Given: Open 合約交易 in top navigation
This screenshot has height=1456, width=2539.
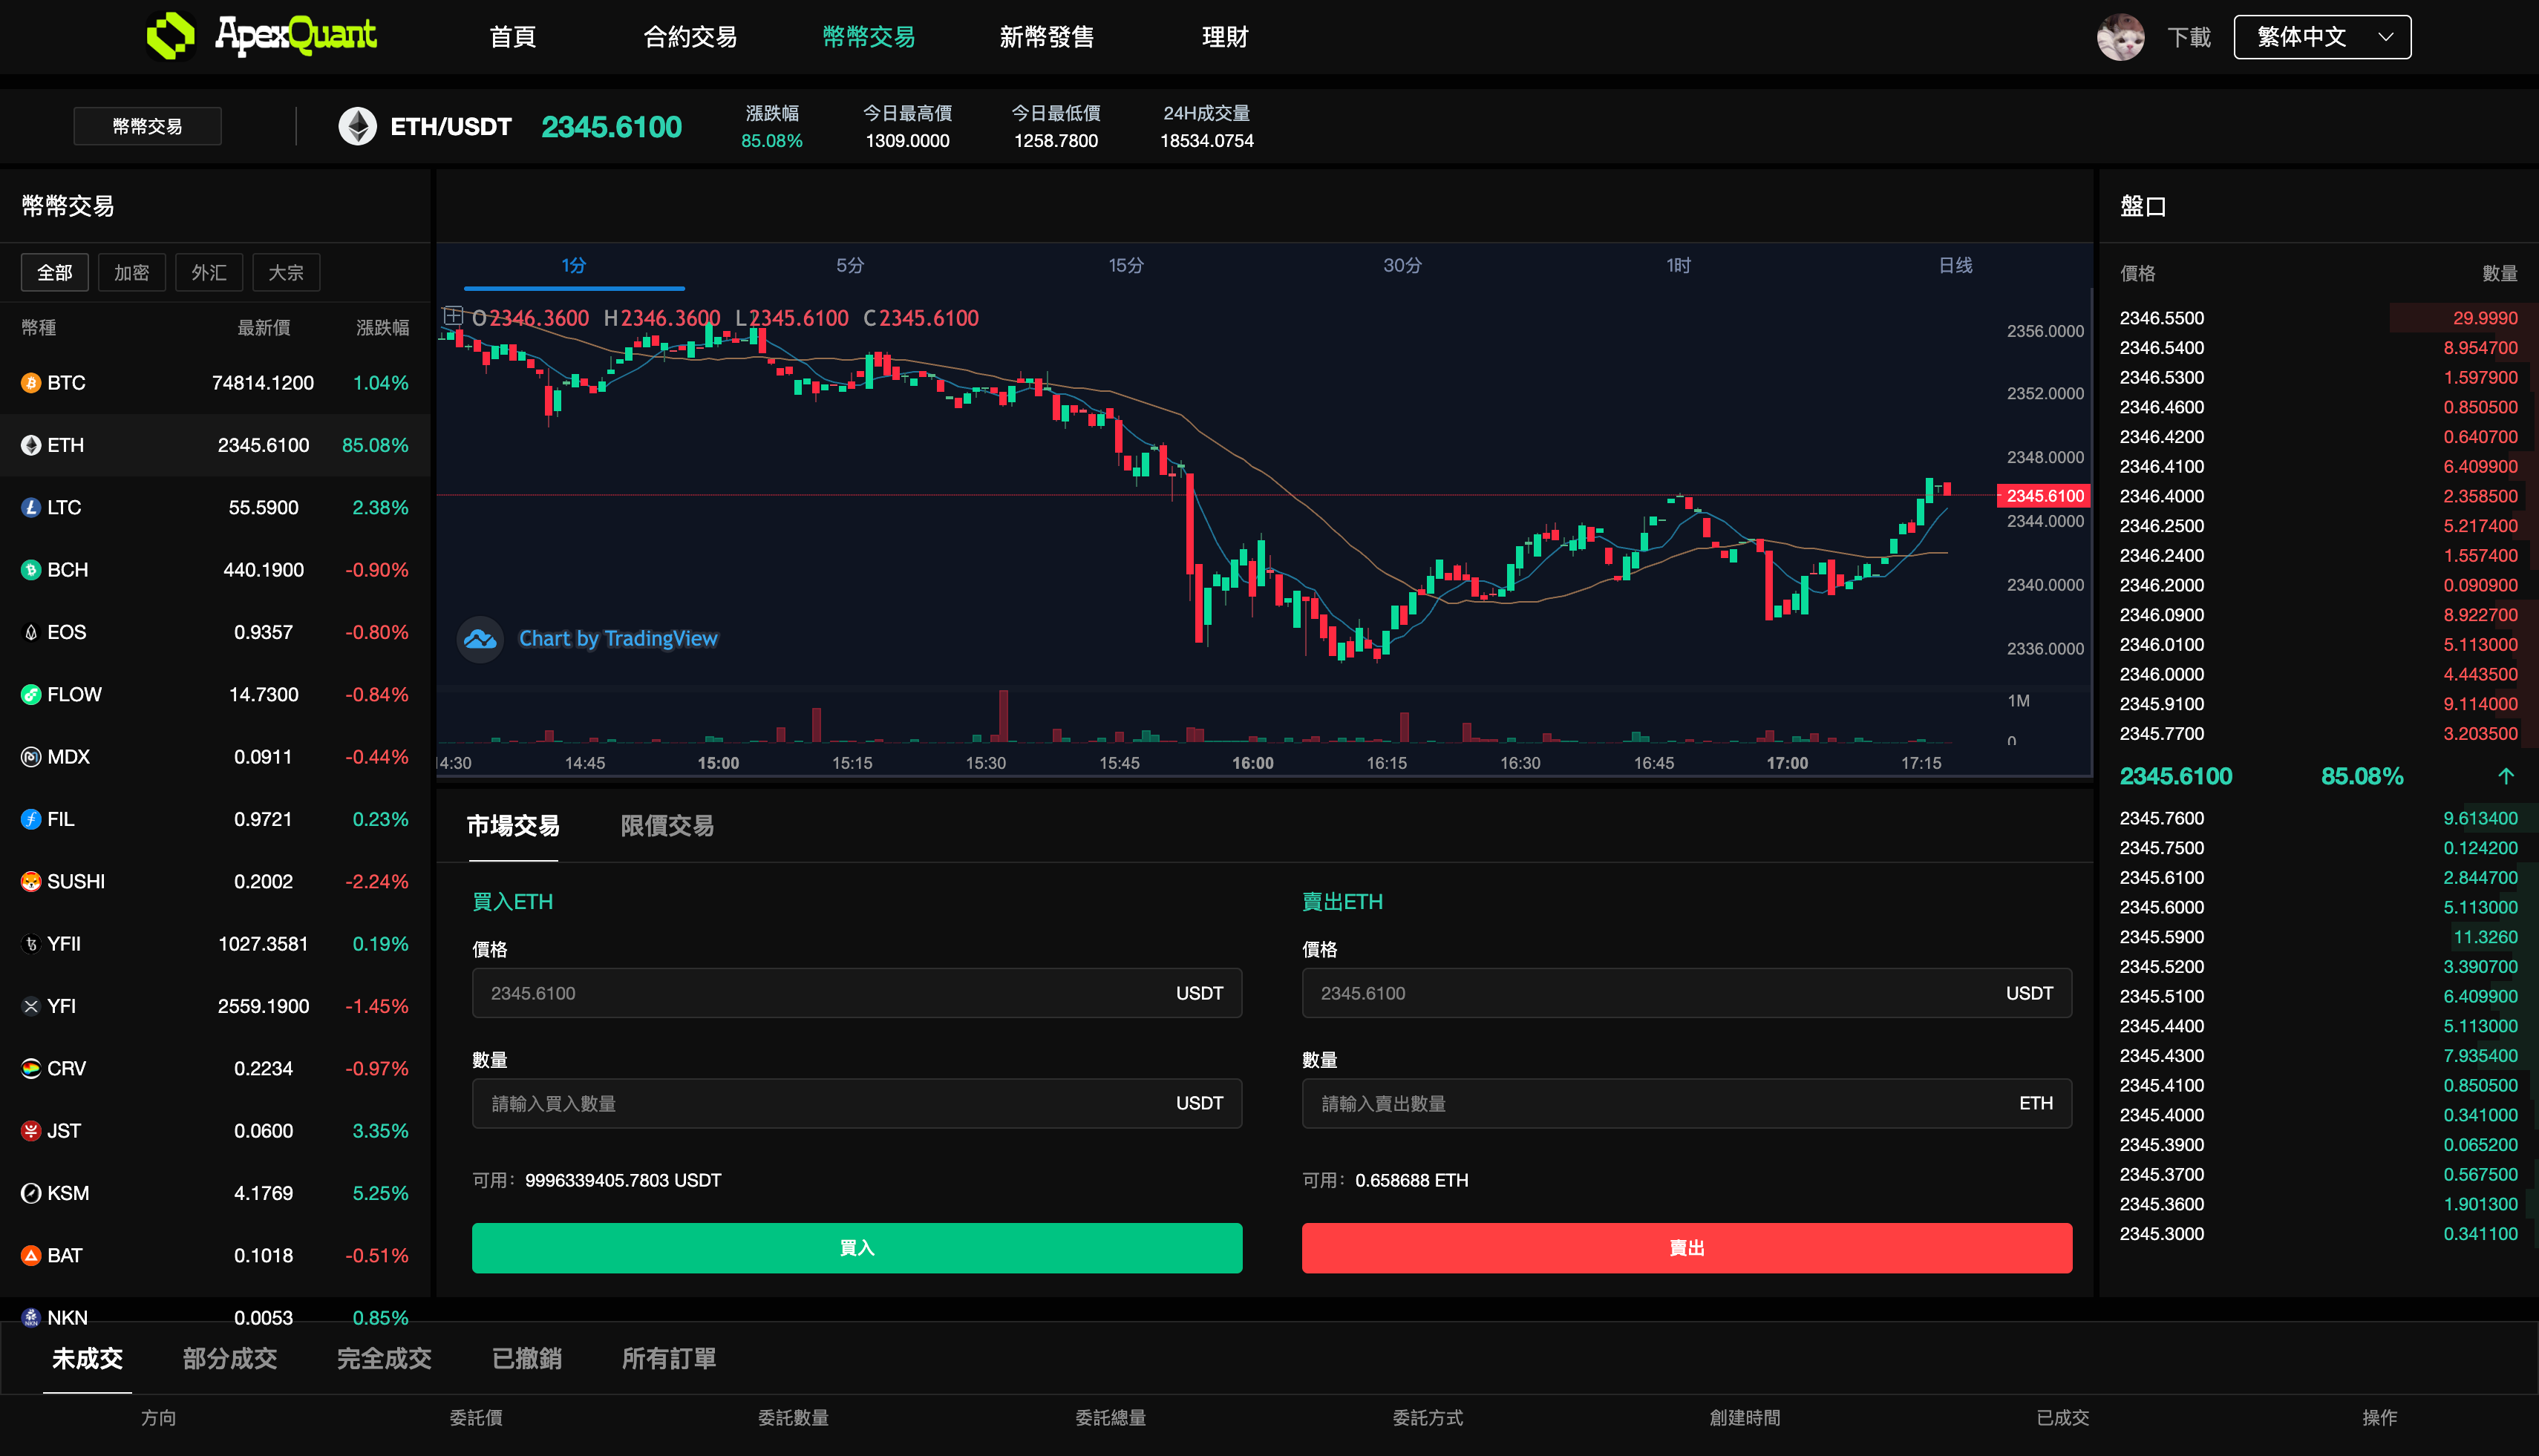Looking at the screenshot, I should pyautogui.click(x=689, y=37).
